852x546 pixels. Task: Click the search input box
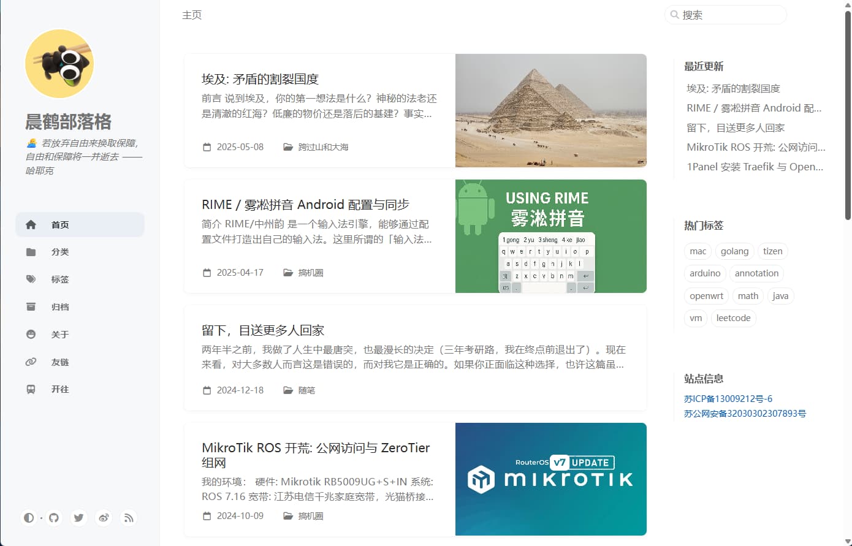(x=725, y=14)
